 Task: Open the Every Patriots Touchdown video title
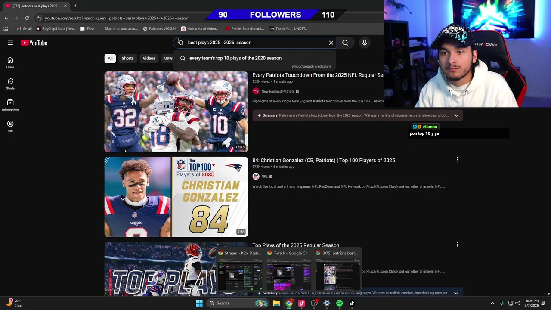point(318,75)
